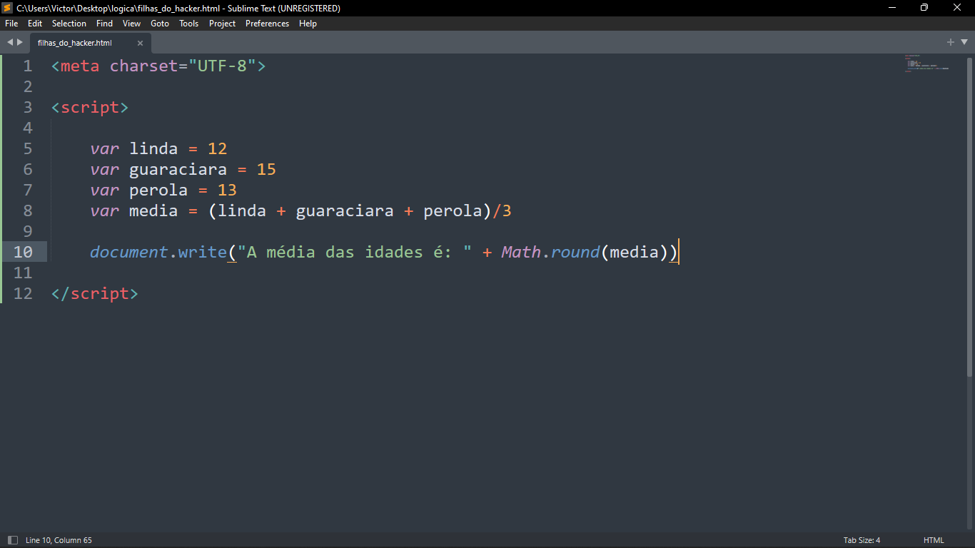
Task: Click the "round" method on line 10
Action: (x=575, y=252)
